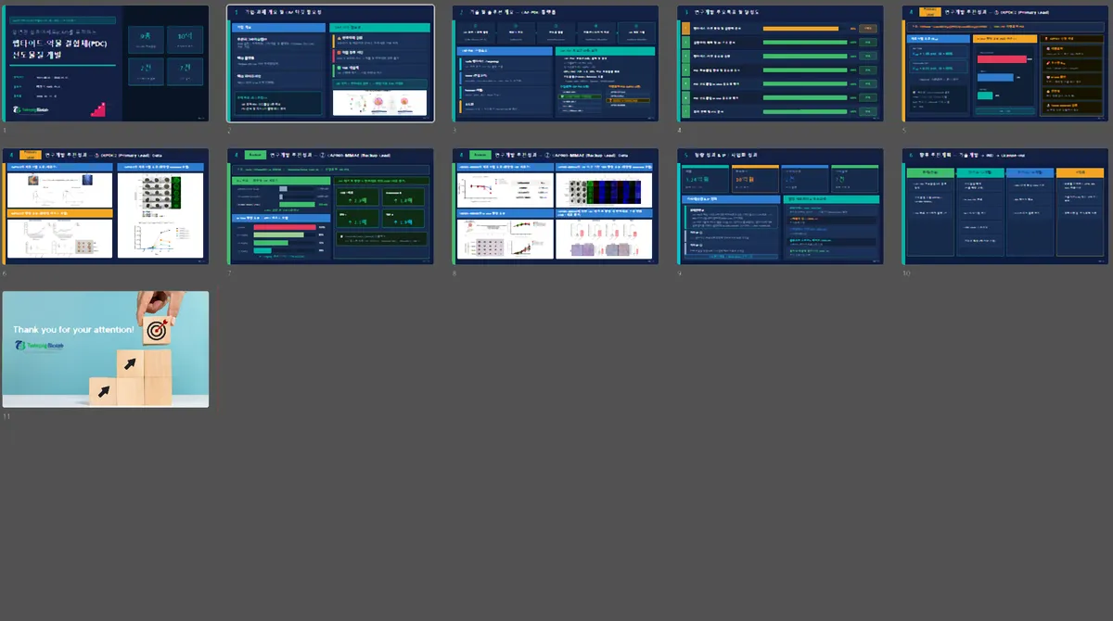
Task: Pick slide 9 with four metric boxes
Action: pos(781,206)
